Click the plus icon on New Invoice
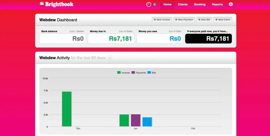The width and height of the screenshot is (270, 136). click(x=155, y=20)
